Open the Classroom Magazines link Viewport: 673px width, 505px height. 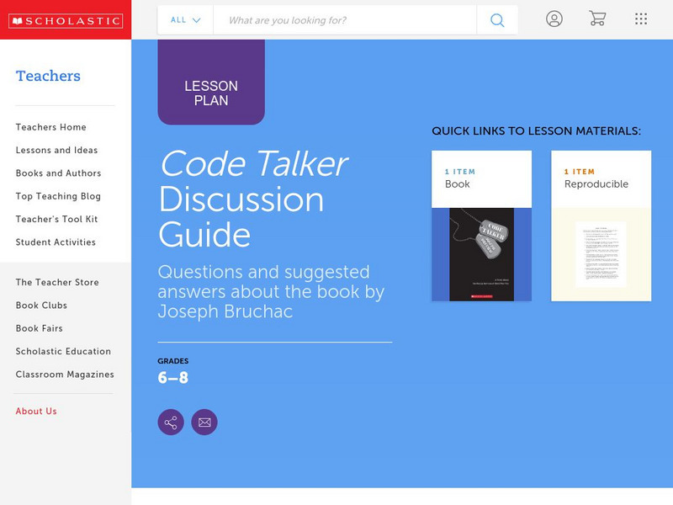65,375
